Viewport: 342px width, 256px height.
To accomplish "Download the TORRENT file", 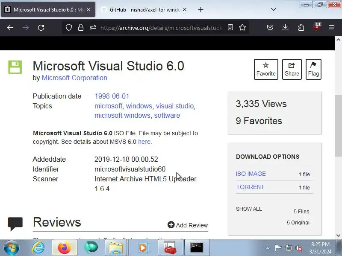I will pos(250,187).
